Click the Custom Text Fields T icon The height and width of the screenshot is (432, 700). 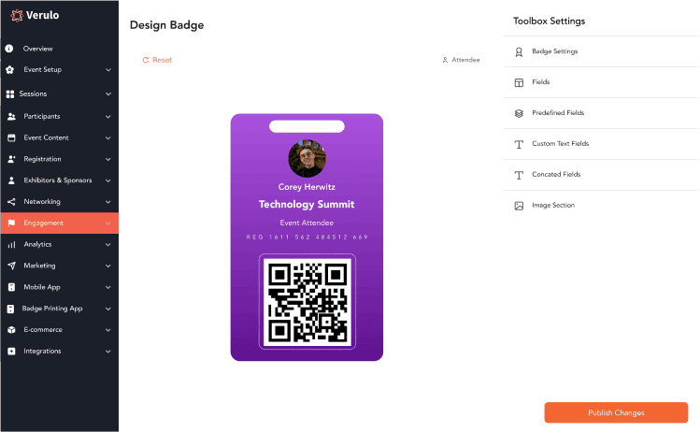point(519,144)
